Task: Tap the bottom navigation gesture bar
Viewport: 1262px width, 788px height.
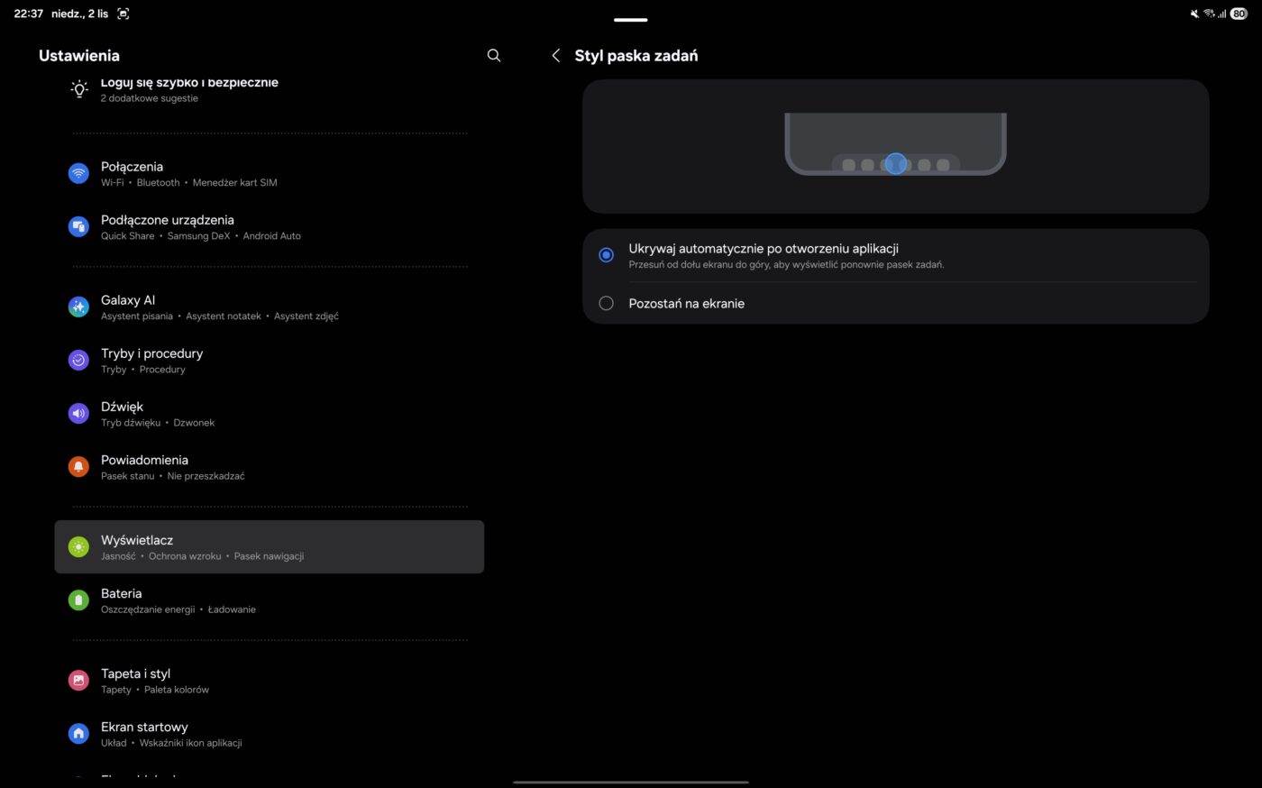Action: tap(630, 782)
